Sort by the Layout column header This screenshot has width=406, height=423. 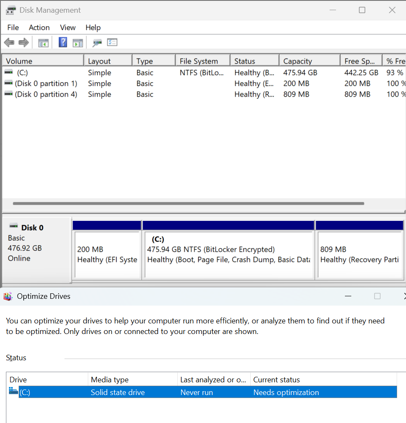click(x=108, y=61)
